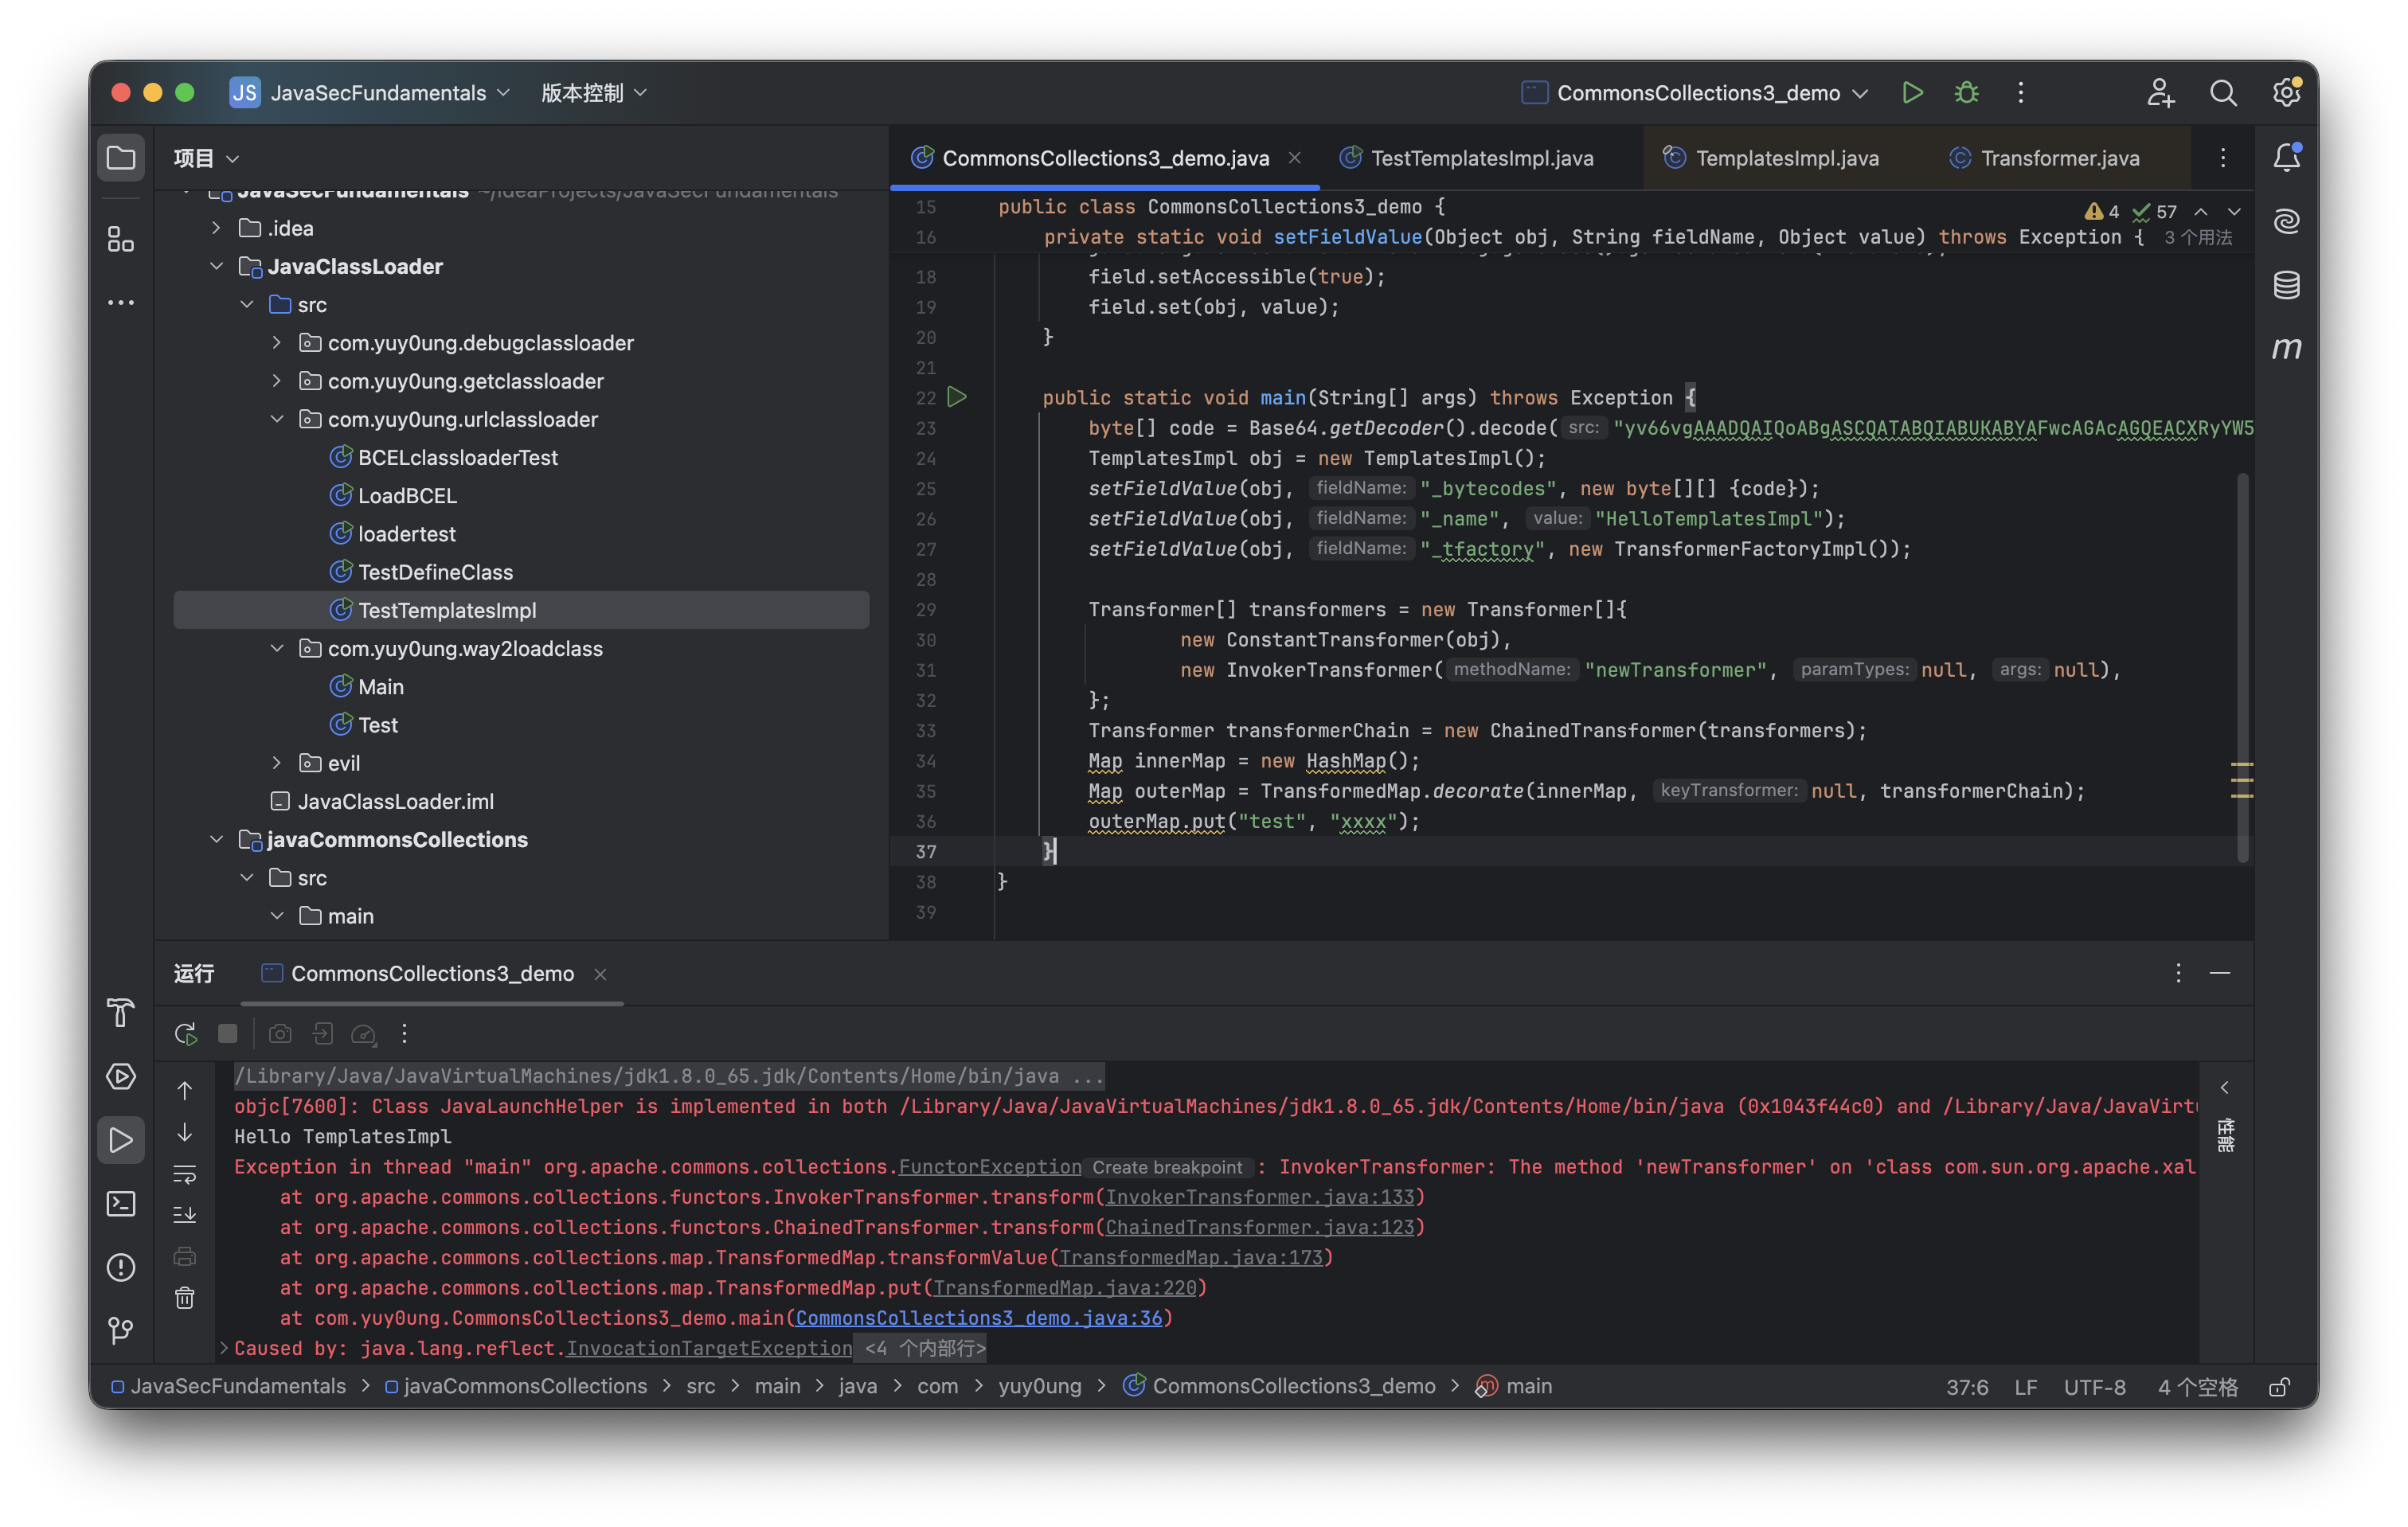The width and height of the screenshot is (2408, 1527).
Task: Open the Terminal tool window icon
Action: [x=120, y=1203]
